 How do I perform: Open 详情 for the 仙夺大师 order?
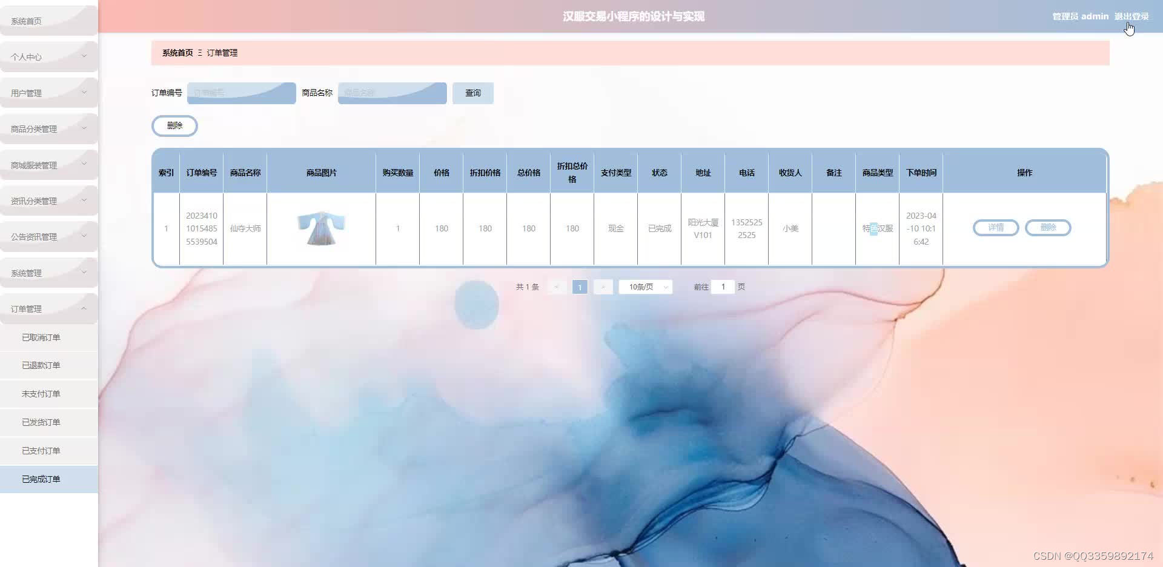(996, 228)
